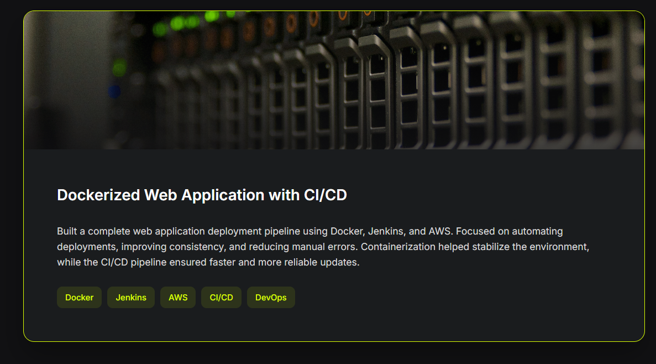
Task: Click the DevOps tag
Action: [271, 298]
